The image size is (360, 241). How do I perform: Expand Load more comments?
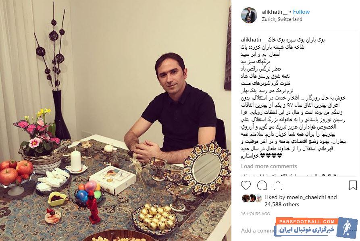click(x=269, y=166)
